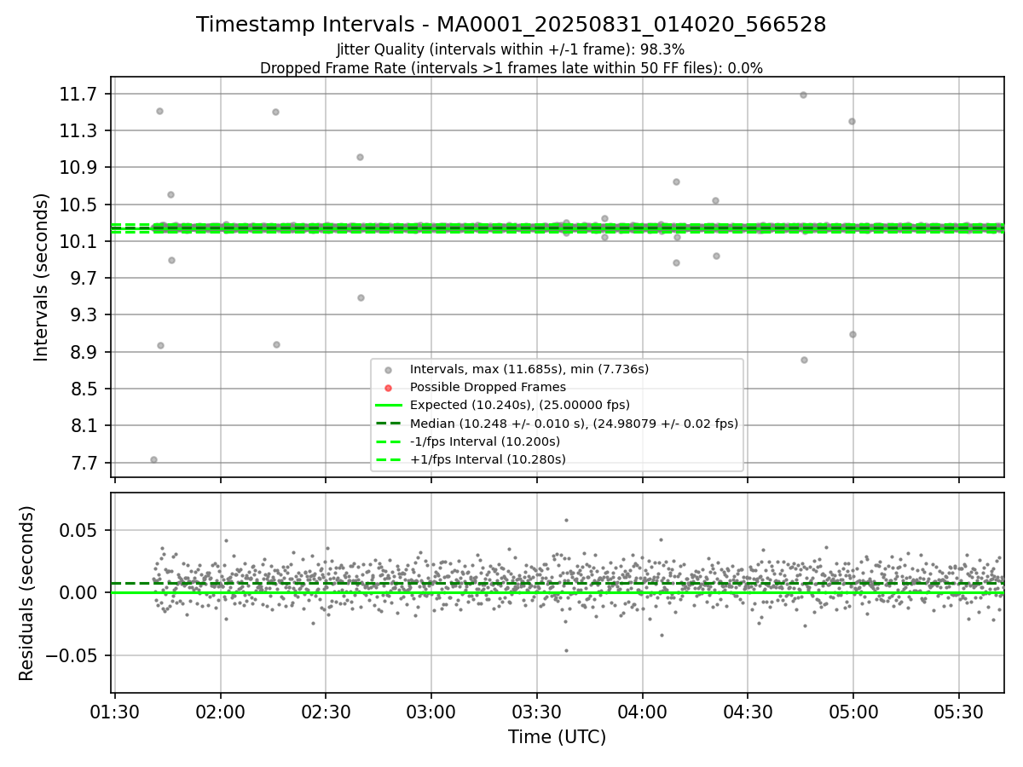The width and height of the screenshot is (1023, 767).
Task: Click the '11.3' y-axis tick label
Action: 78,130
